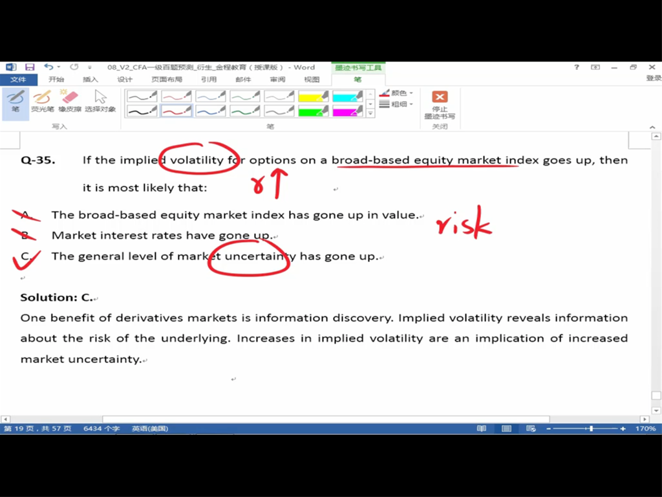
Task: Click vertical scrollbar up arrow
Action: click(656, 137)
